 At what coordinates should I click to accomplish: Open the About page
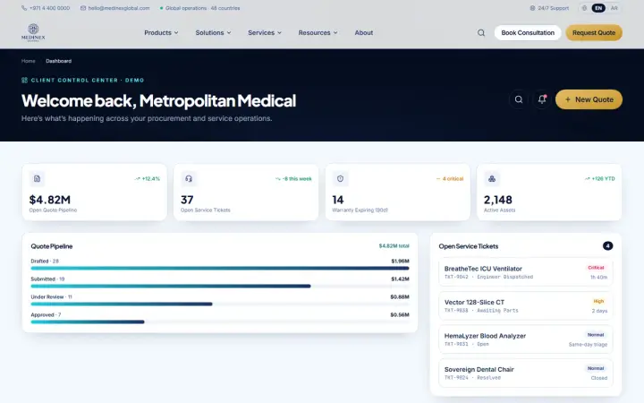point(364,32)
